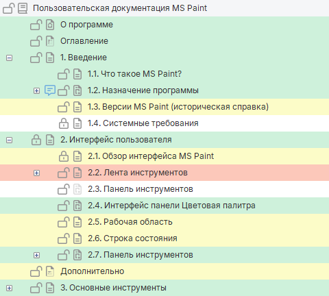Screen dimensions: 329x296
Task: Click the document icon for 1.4. Системные требования
Action: point(77,123)
